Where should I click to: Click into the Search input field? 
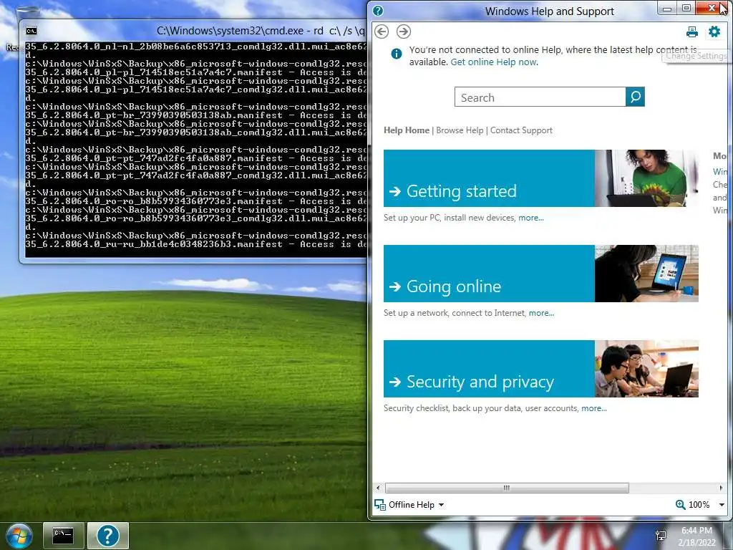[x=540, y=97]
